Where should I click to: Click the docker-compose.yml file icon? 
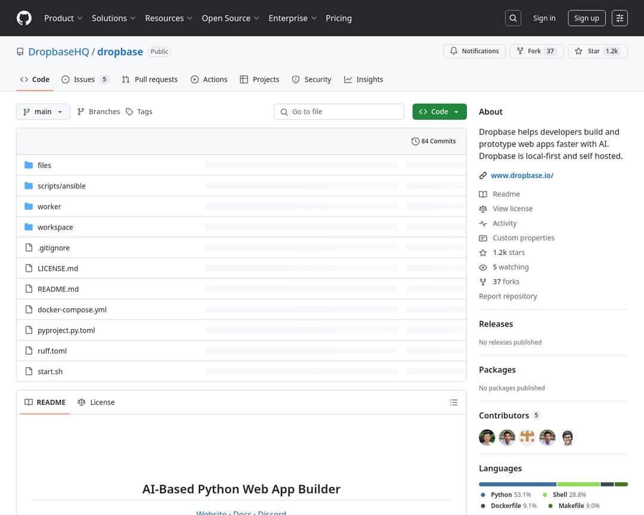click(x=29, y=309)
